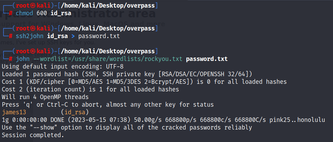Click the skull symbol in first prompt
Screen dimensions: 333x142
[x=33, y=6]
